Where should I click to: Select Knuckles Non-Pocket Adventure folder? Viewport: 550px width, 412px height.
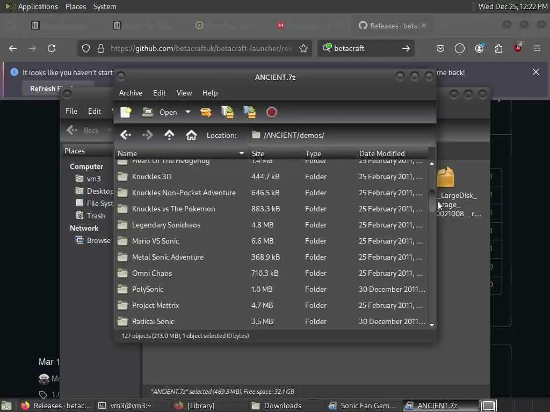[272, 193]
